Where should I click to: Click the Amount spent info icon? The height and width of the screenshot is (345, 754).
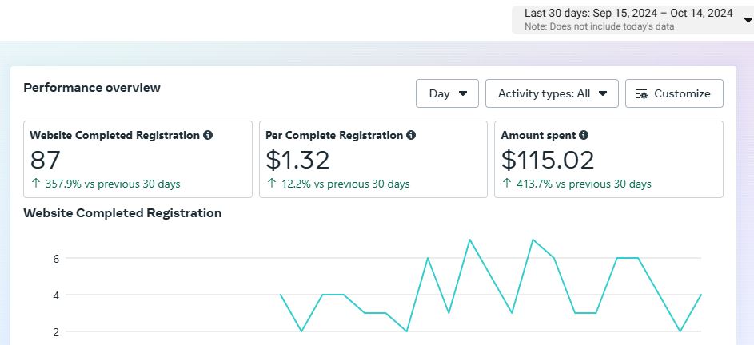pos(584,136)
